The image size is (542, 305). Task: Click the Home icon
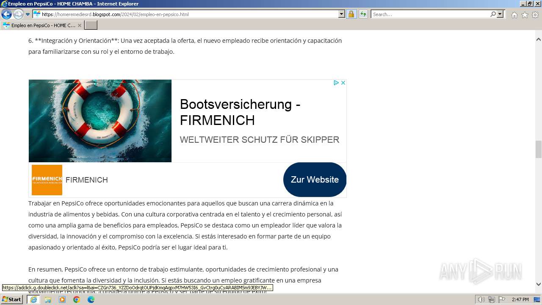[x=514, y=14]
